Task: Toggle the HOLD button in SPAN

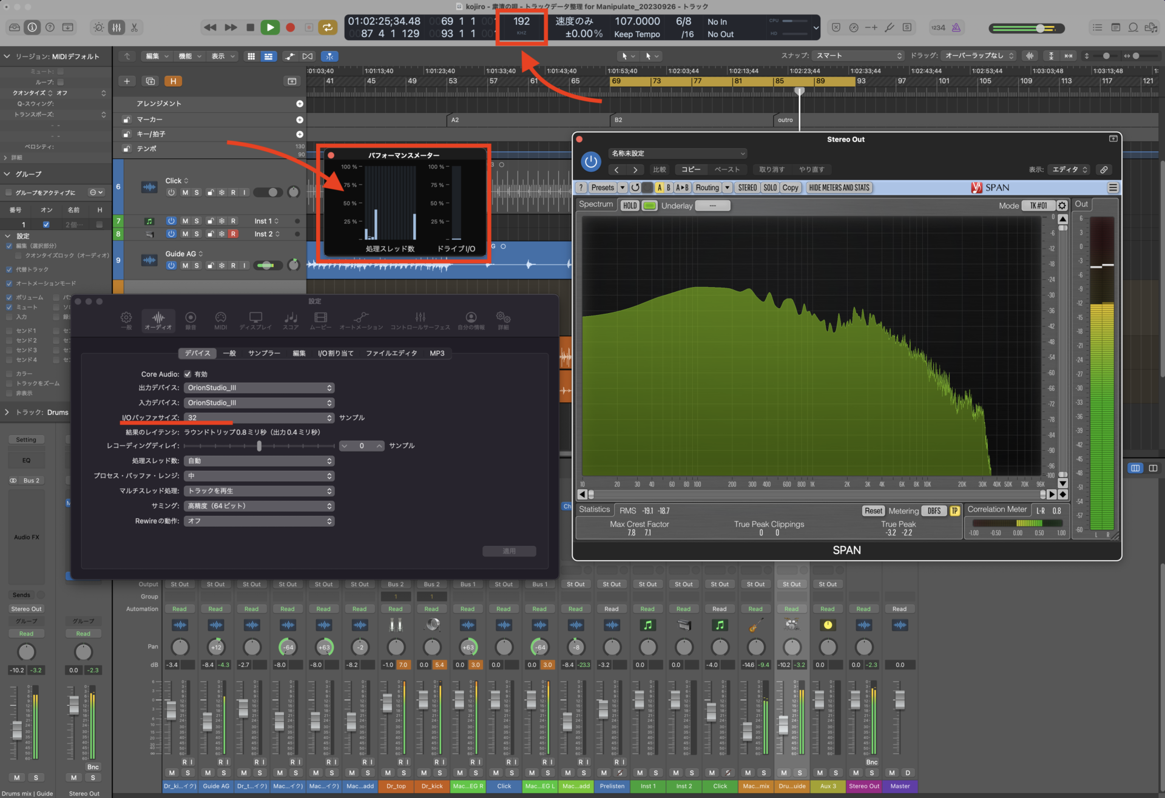Action: pyautogui.click(x=630, y=205)
